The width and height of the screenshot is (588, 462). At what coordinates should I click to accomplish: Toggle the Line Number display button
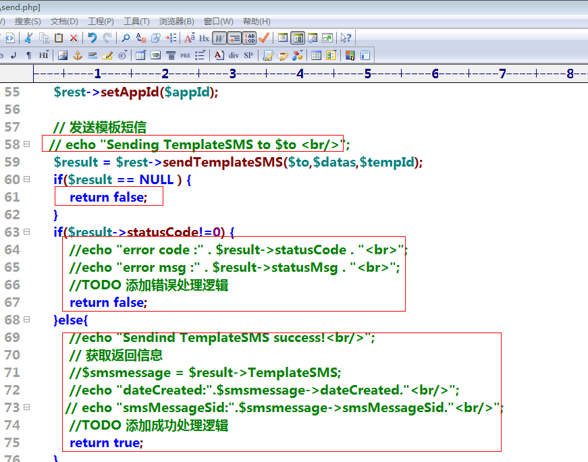249,38
